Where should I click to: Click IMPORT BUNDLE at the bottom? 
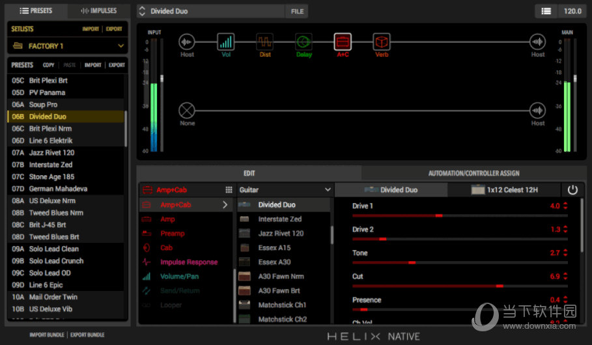[x=46, y=335]
